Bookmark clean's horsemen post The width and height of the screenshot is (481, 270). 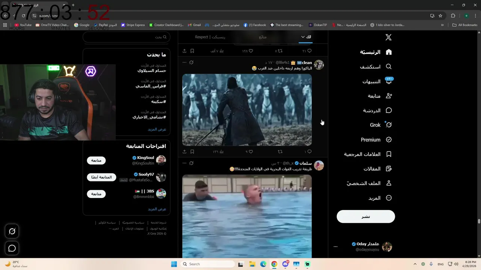point(192,151)
